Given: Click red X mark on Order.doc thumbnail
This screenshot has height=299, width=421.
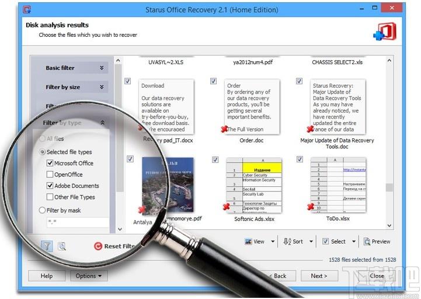Looking at the screenshot, I should (224, 129).
